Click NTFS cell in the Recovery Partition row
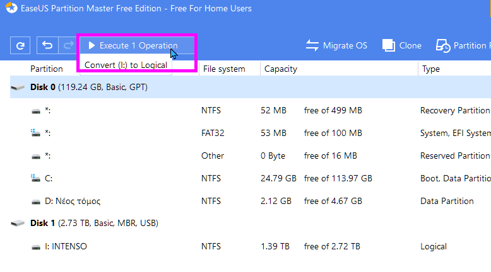This screenshot has height=272, width=491. 211,110
